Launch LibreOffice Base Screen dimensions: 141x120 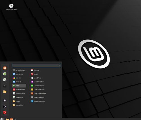point(38,82)
